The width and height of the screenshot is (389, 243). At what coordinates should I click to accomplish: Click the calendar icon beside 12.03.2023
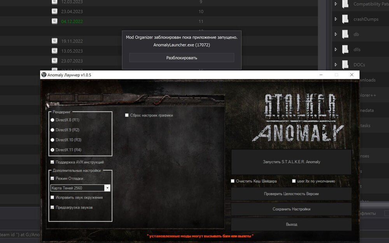pos(54,2)
